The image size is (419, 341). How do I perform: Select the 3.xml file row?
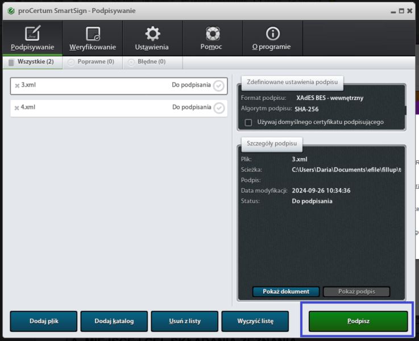tap(119, 86)
